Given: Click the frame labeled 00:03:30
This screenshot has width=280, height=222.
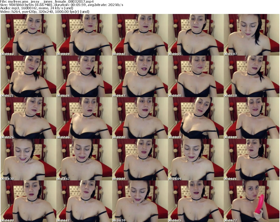Looking at the screenshot, I should (28, 160).
